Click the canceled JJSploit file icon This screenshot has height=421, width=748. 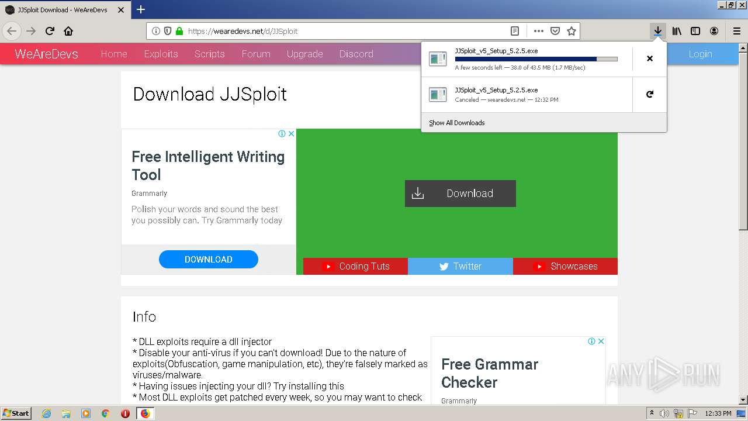(438, 94)
